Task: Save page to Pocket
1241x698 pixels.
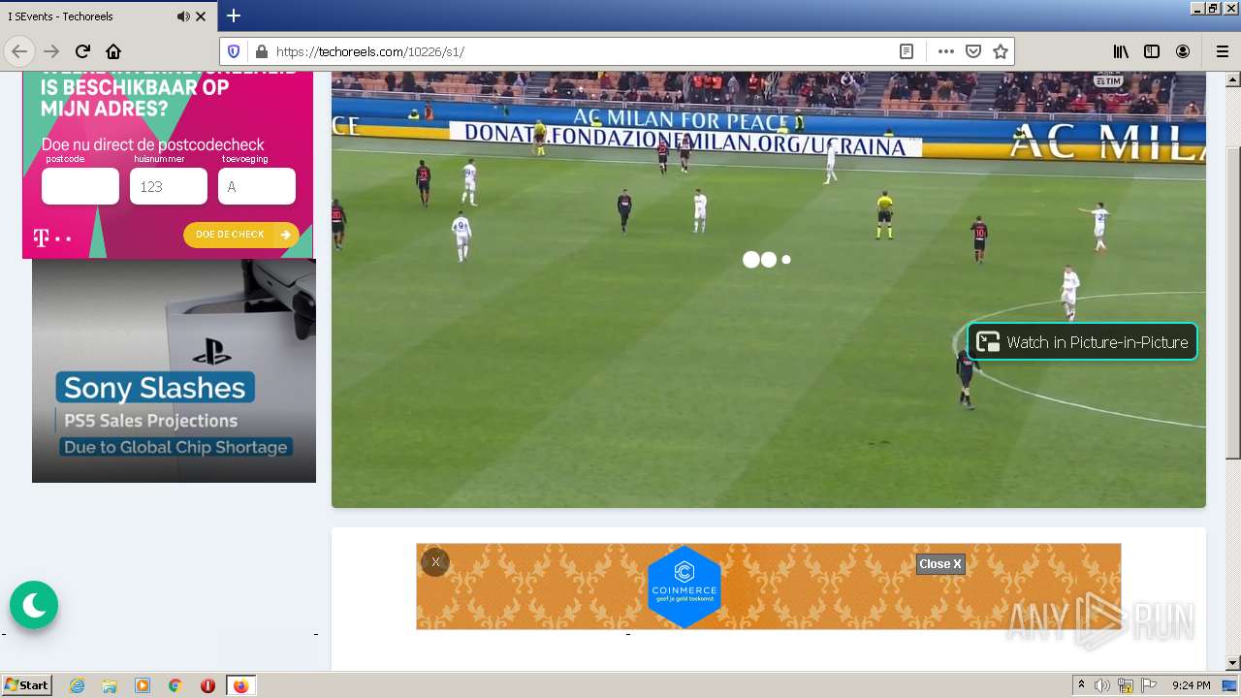Action: (973, 51)
